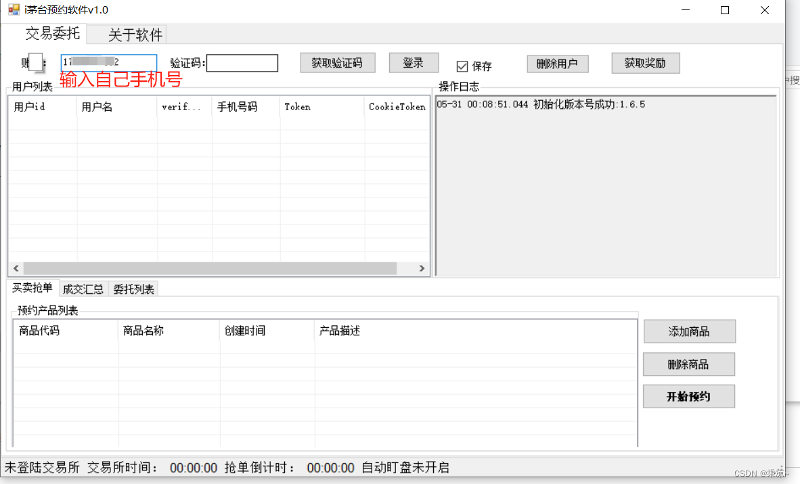Click the 验证码 input box
800x484 pixels.
tap(242, 63)
